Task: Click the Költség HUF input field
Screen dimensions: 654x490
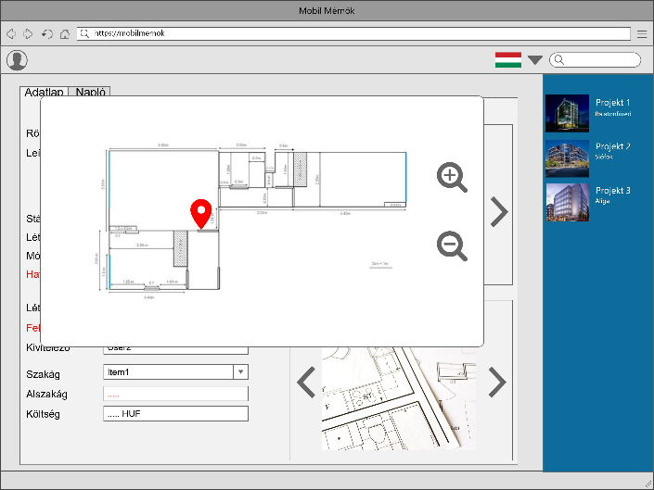Action: [175, 413]
